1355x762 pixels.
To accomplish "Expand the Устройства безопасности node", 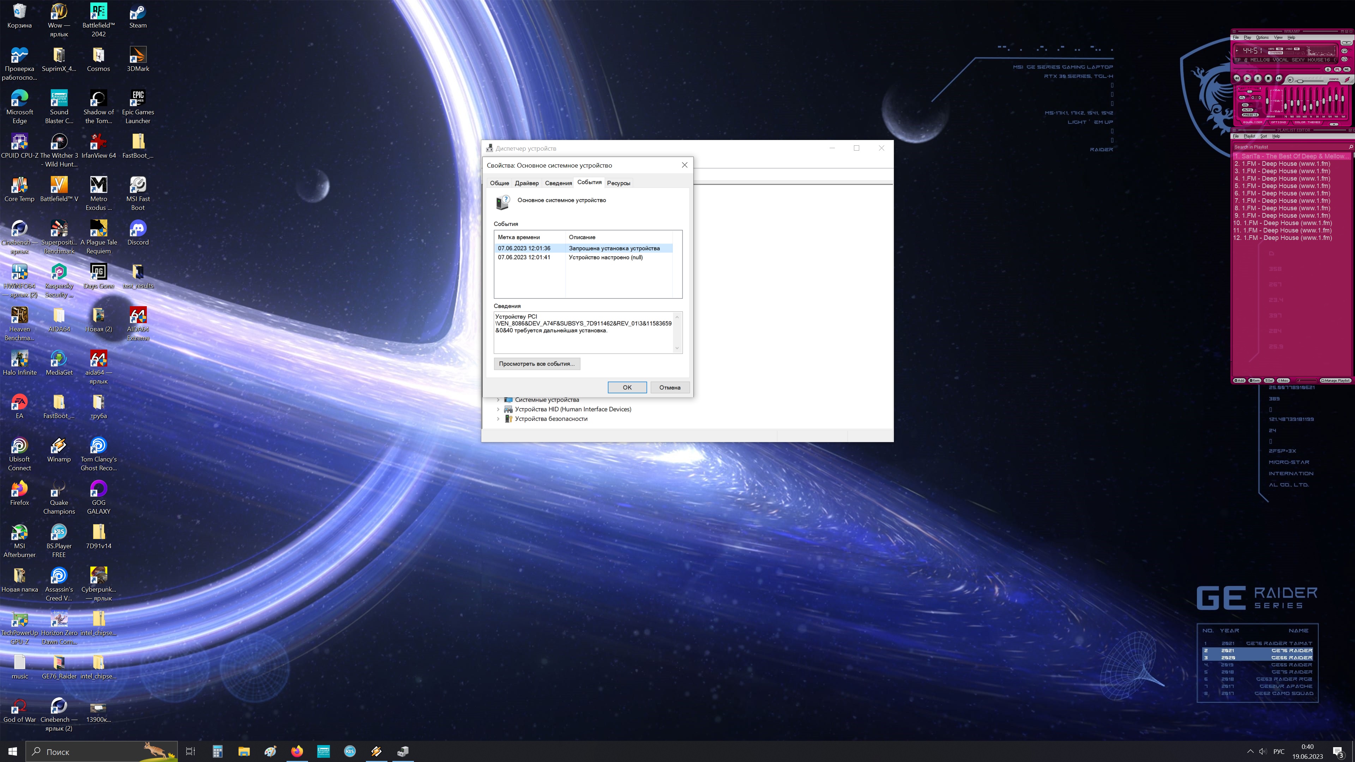I will pyautogui.click(x=498, y=419).
